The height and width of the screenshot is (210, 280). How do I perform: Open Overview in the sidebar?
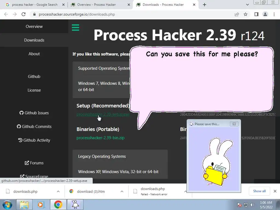(34, 27)
